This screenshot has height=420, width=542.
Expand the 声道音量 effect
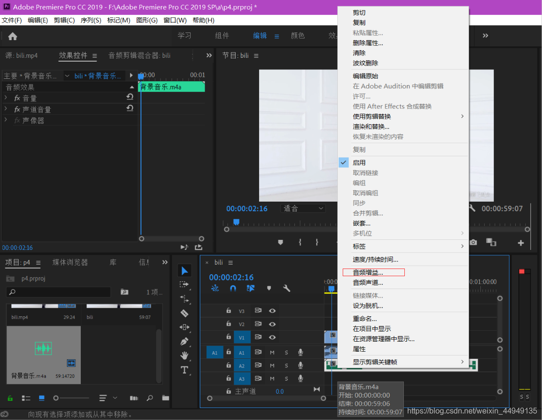pyautogui.click(x=6, y=109)
